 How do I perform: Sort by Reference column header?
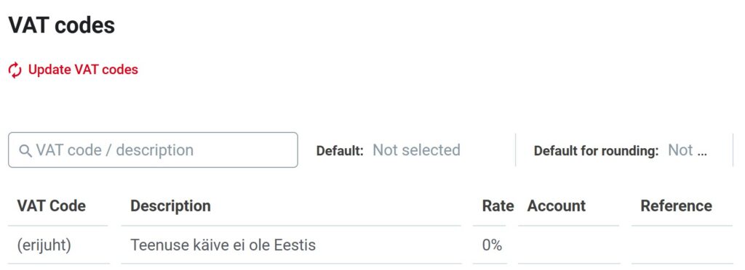pyautogui.click(x=676, y=205)
